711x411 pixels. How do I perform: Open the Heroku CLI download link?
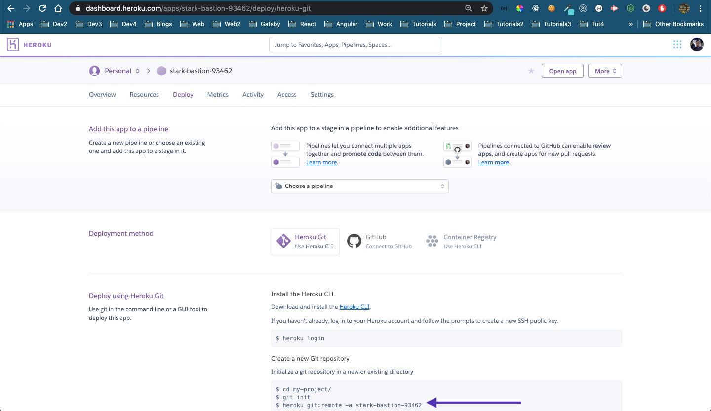point(355,307)
